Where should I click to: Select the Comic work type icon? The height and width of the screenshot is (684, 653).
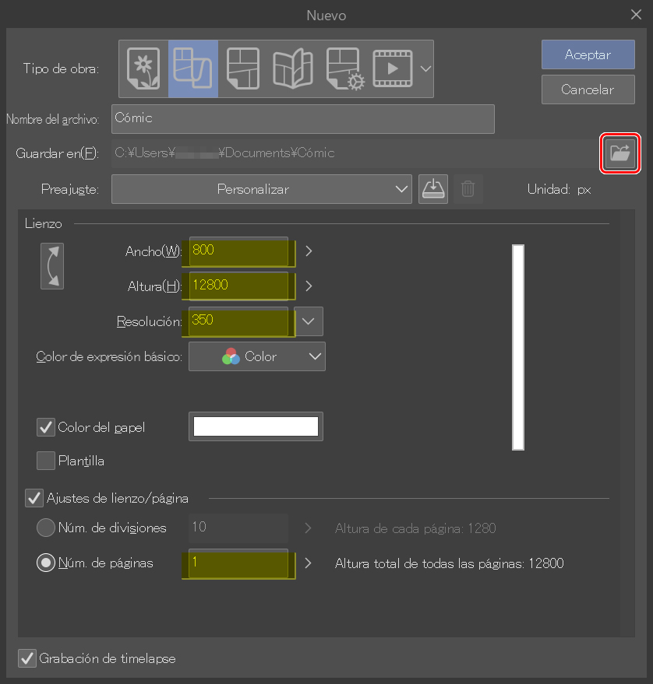click(x=243, y=68)
